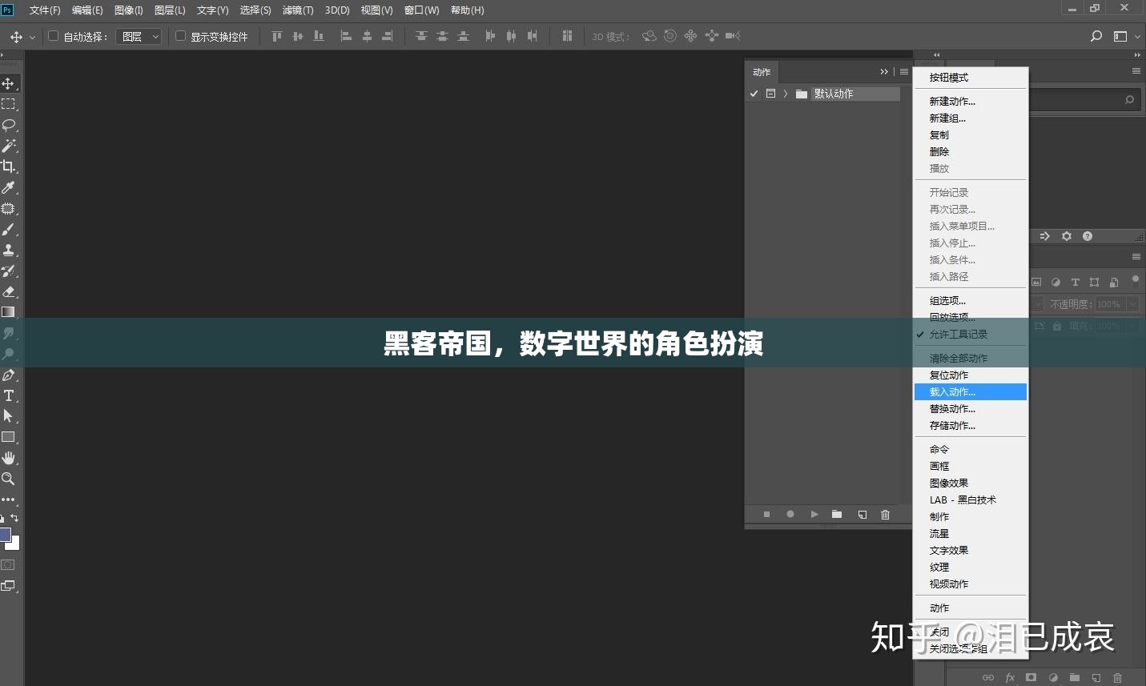Viewport: 1146px width, 686px height.
Task: Open Layers panel hamburger menu
Action: (x=1136, y=257)
